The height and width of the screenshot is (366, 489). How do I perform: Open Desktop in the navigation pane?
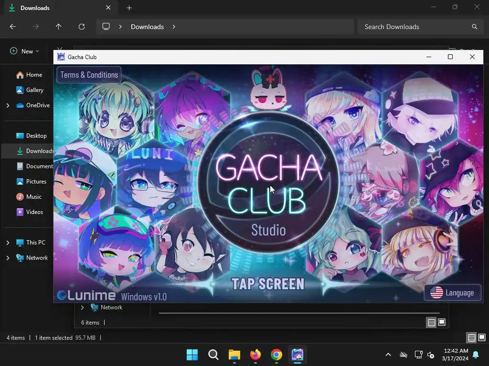click(31, 136)
